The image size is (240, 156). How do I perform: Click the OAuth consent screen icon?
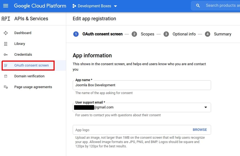pos(6,65)
